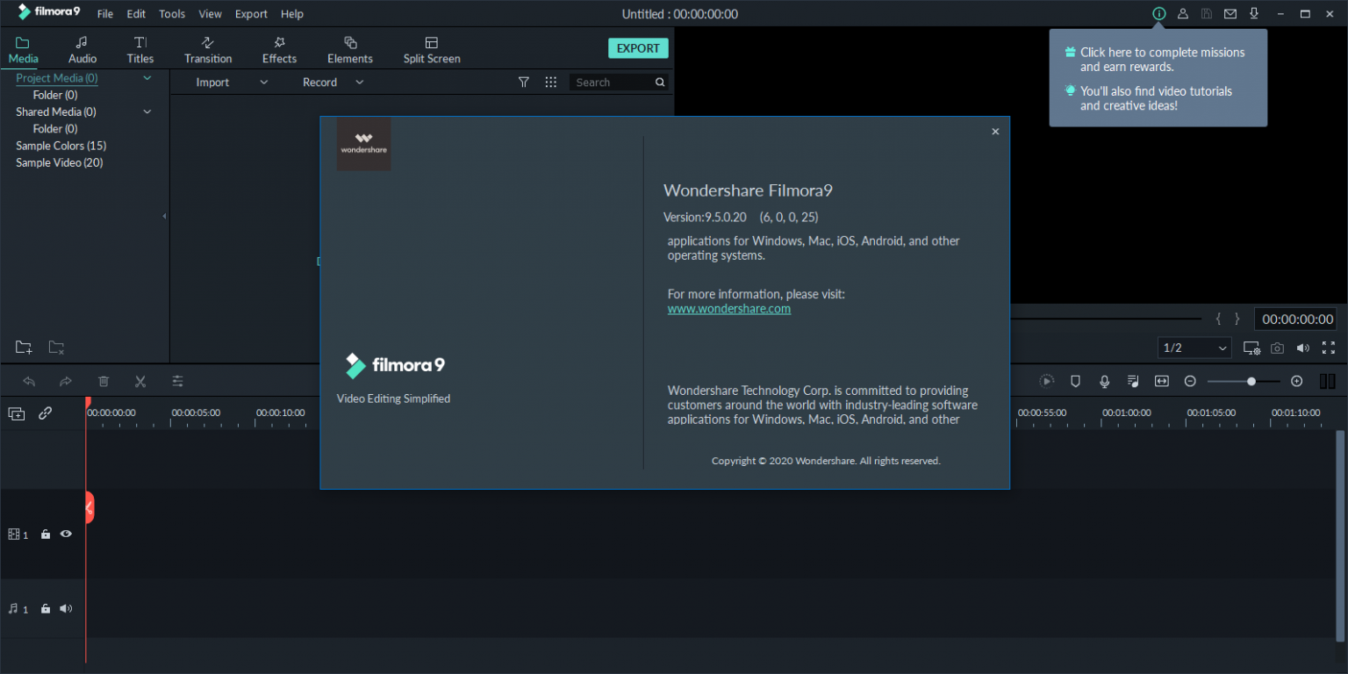Viewport: 1348px width, 674px height.
Task: Click the add track icon
Action: point(17,413)
